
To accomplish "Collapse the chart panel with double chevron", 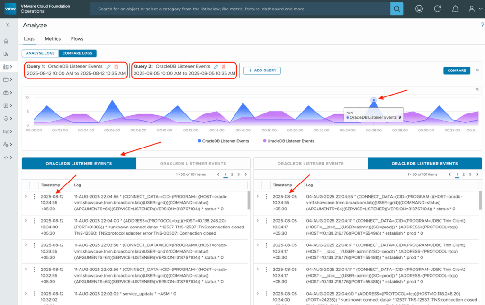I will (477, 89).
